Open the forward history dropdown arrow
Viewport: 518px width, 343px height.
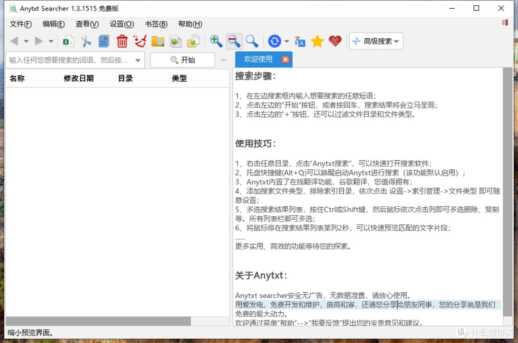pos(51,41)
